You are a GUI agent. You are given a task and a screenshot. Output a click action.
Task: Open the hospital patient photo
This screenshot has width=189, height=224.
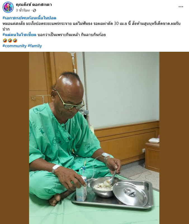point(94,138)
